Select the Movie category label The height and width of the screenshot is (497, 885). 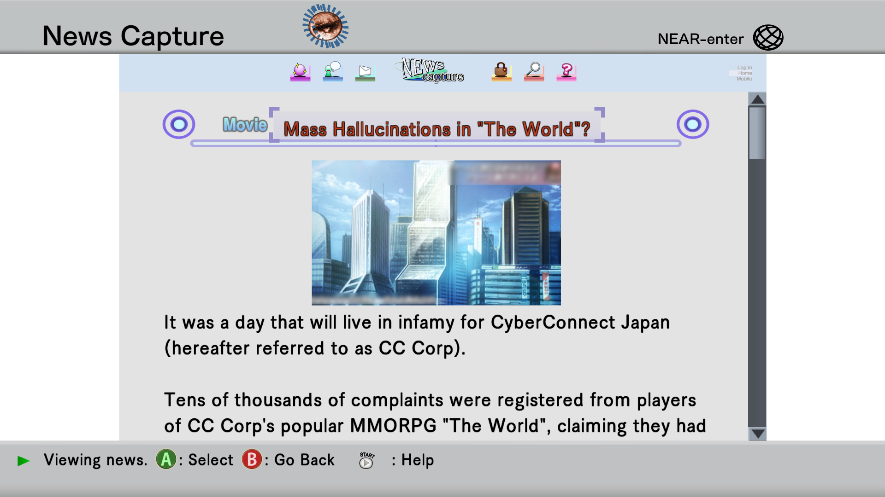[x=245, y=125]
